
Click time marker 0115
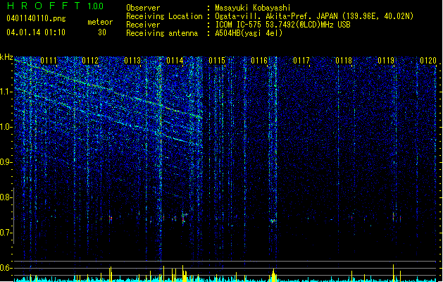coord(217,61)
